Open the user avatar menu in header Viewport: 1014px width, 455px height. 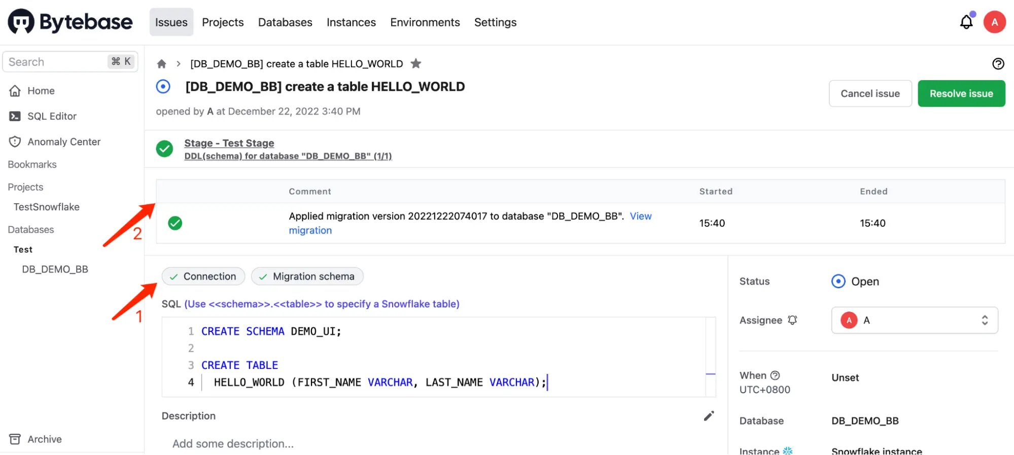[994, 22]
